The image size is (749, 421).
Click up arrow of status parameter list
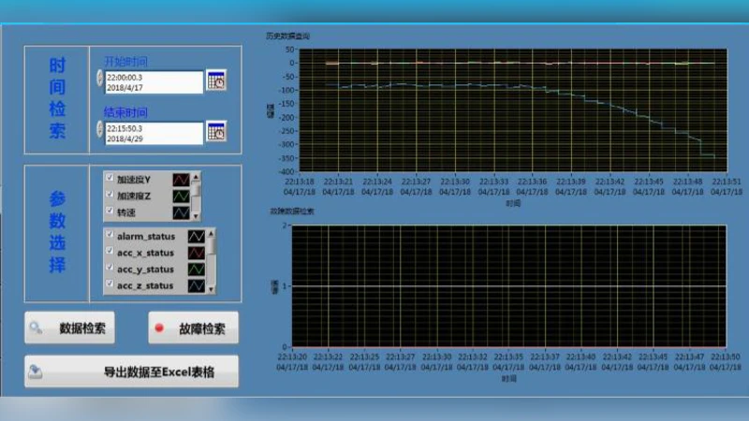(x=211, y=234)
